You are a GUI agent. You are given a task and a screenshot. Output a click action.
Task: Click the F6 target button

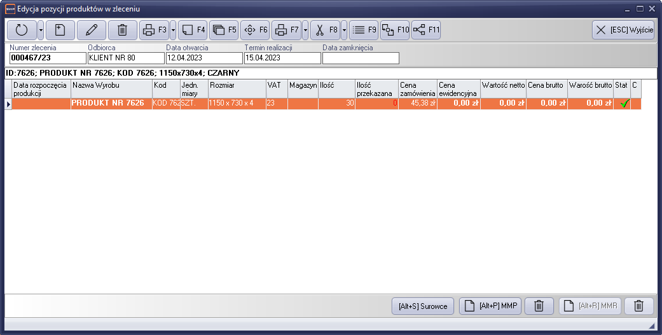point(255,30)
